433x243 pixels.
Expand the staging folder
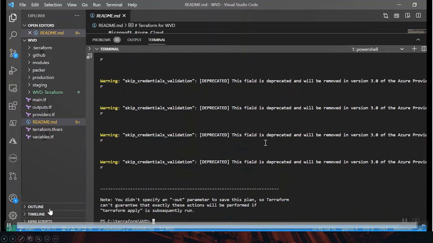click(x=40, y=85)
